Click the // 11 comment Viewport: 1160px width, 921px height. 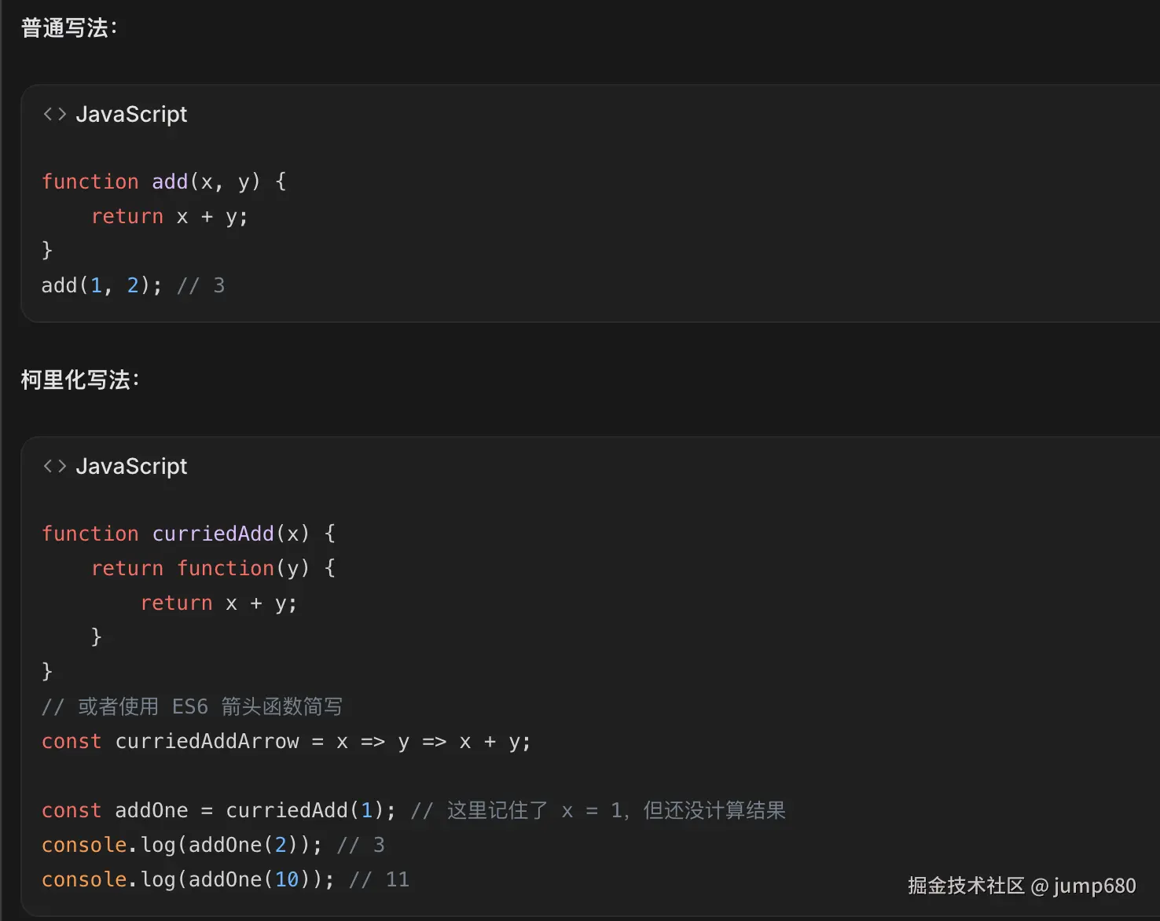click(380, 879)
